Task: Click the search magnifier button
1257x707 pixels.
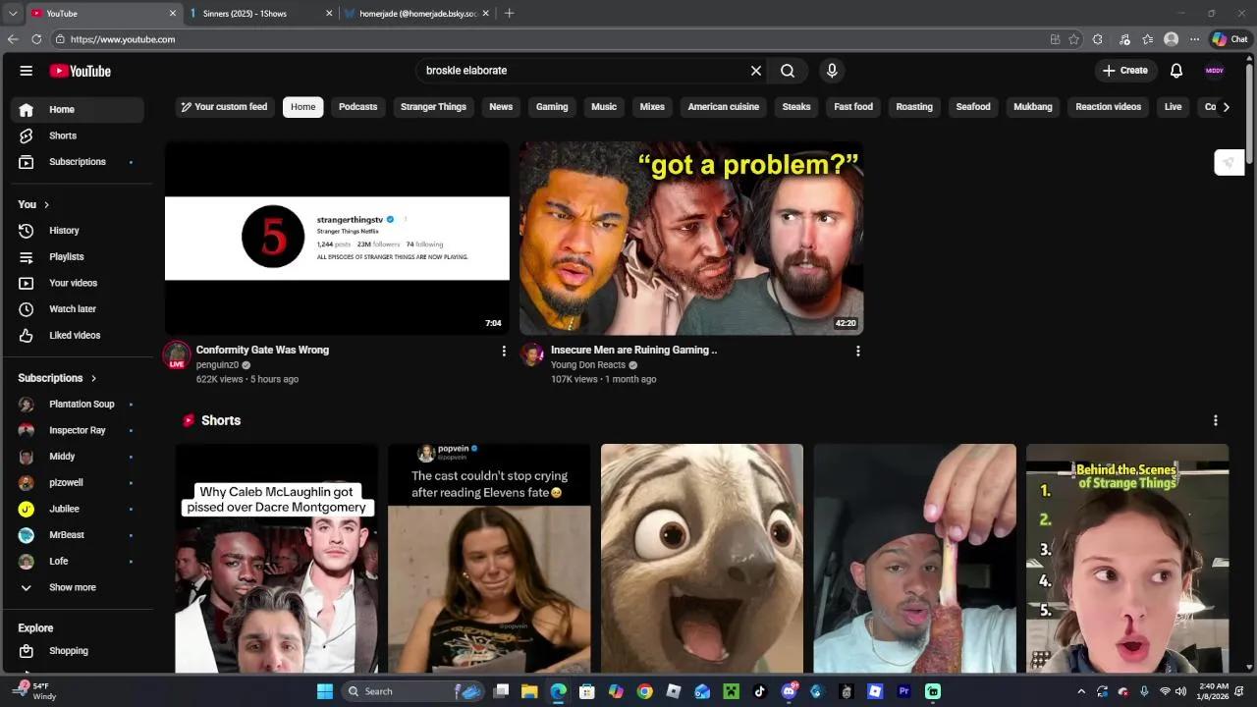Action: 788,71
